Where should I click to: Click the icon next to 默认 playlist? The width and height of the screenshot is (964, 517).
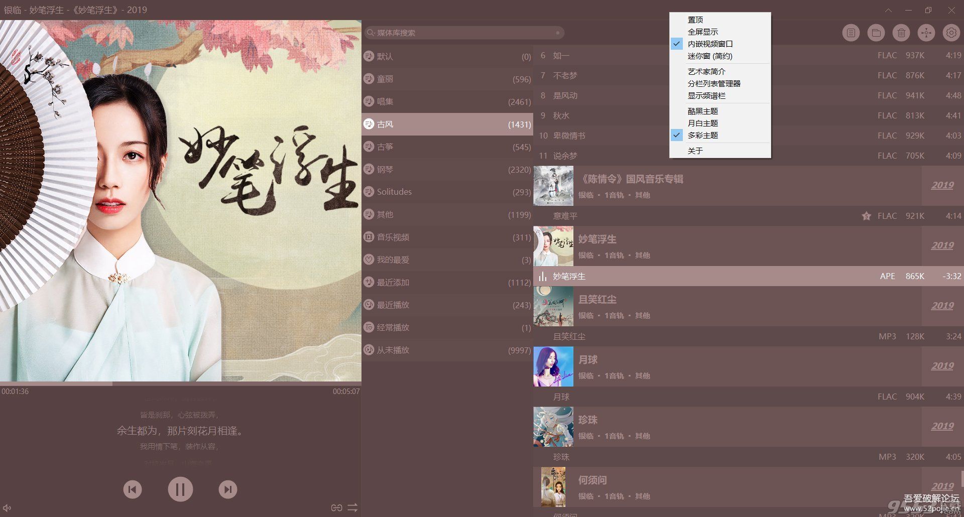[x=369, y=56]
